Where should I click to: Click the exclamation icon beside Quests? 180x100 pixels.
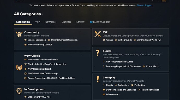[104, 85]
